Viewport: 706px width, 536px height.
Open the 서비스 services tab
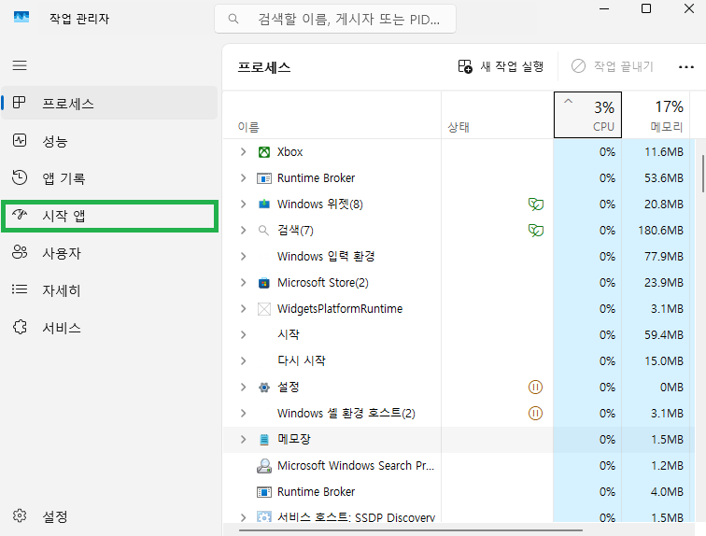109,328
